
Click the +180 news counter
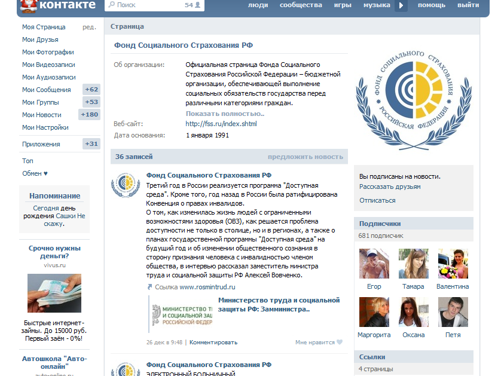point(90,114)
